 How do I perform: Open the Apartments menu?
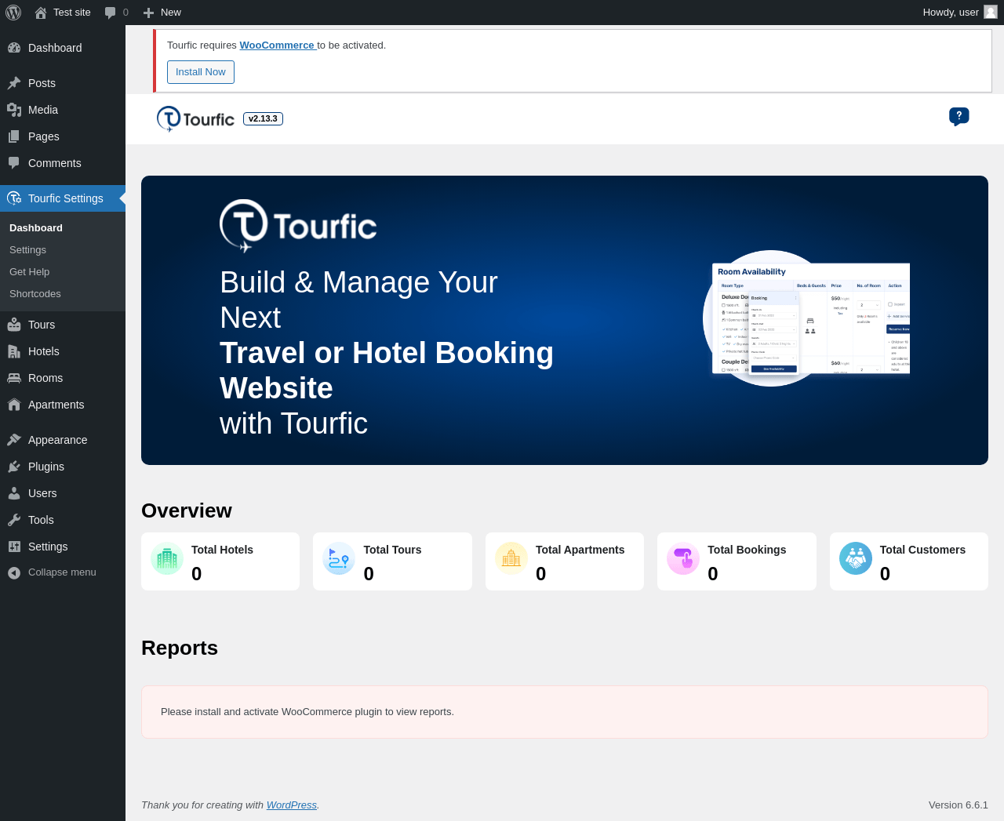(56, 405)
